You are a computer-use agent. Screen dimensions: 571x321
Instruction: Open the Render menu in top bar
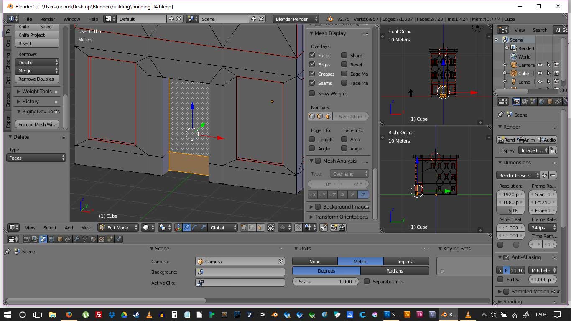pos(48,19)
